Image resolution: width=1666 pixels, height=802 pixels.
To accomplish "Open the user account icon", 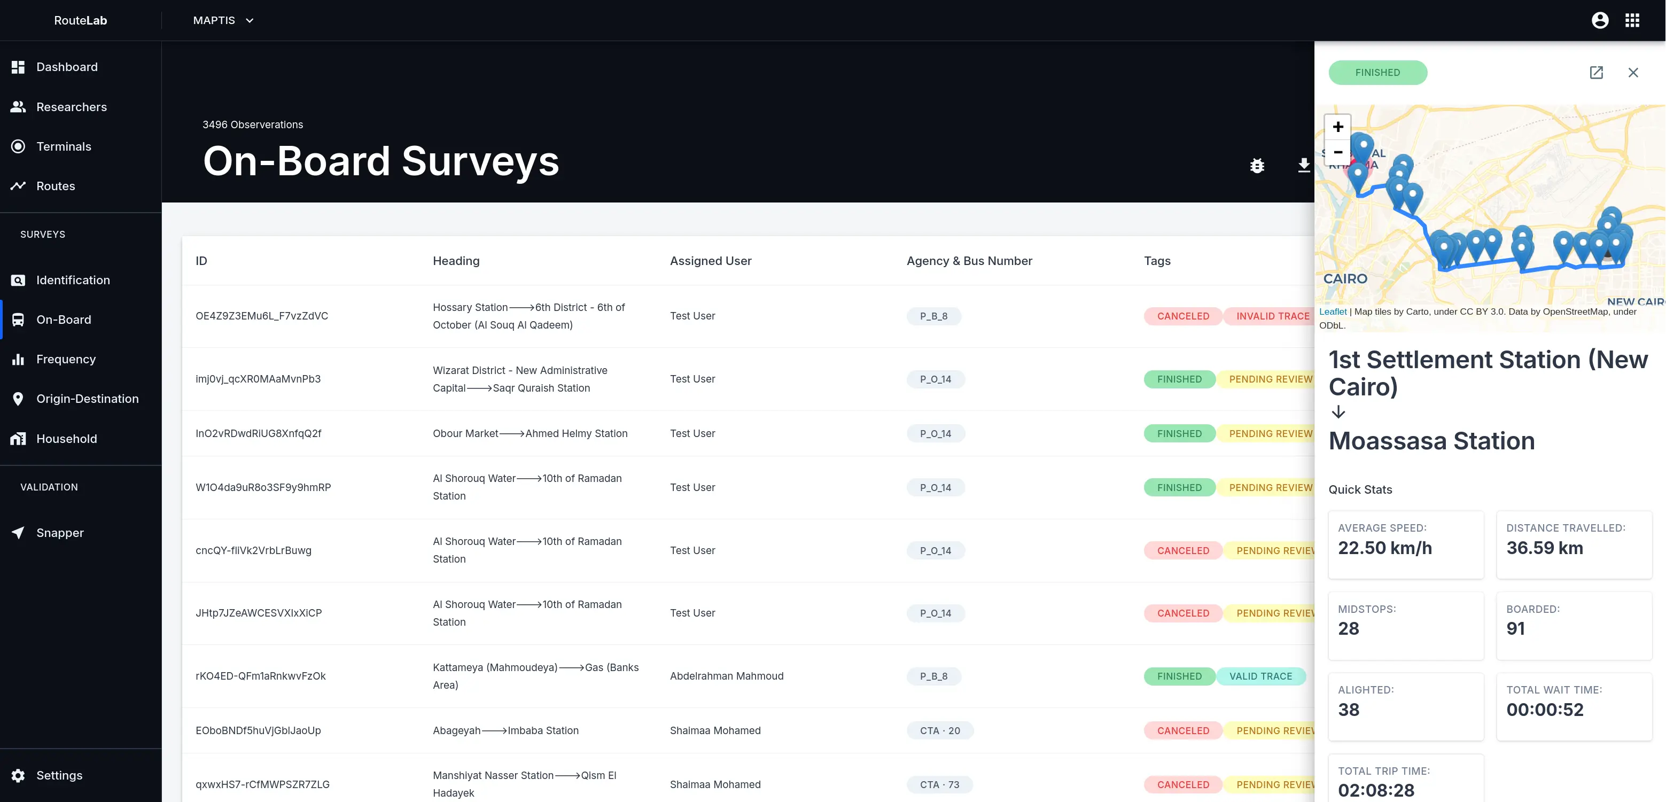I will (x=1599, y=20).
